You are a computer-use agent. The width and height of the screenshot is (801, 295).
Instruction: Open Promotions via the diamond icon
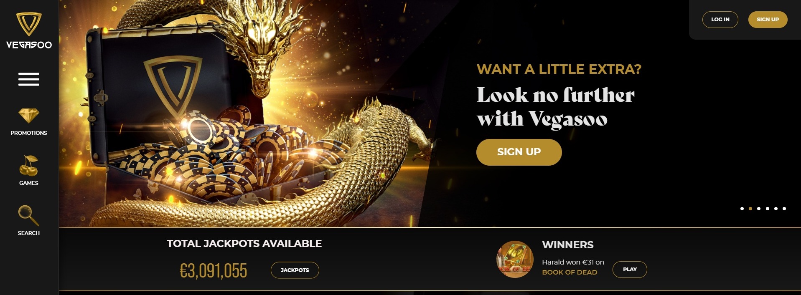point(29,116)
